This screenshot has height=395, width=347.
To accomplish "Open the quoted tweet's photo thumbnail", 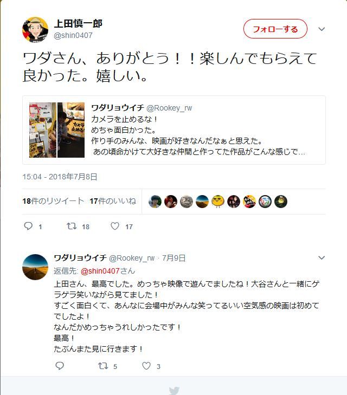I will tap(57, 130).
